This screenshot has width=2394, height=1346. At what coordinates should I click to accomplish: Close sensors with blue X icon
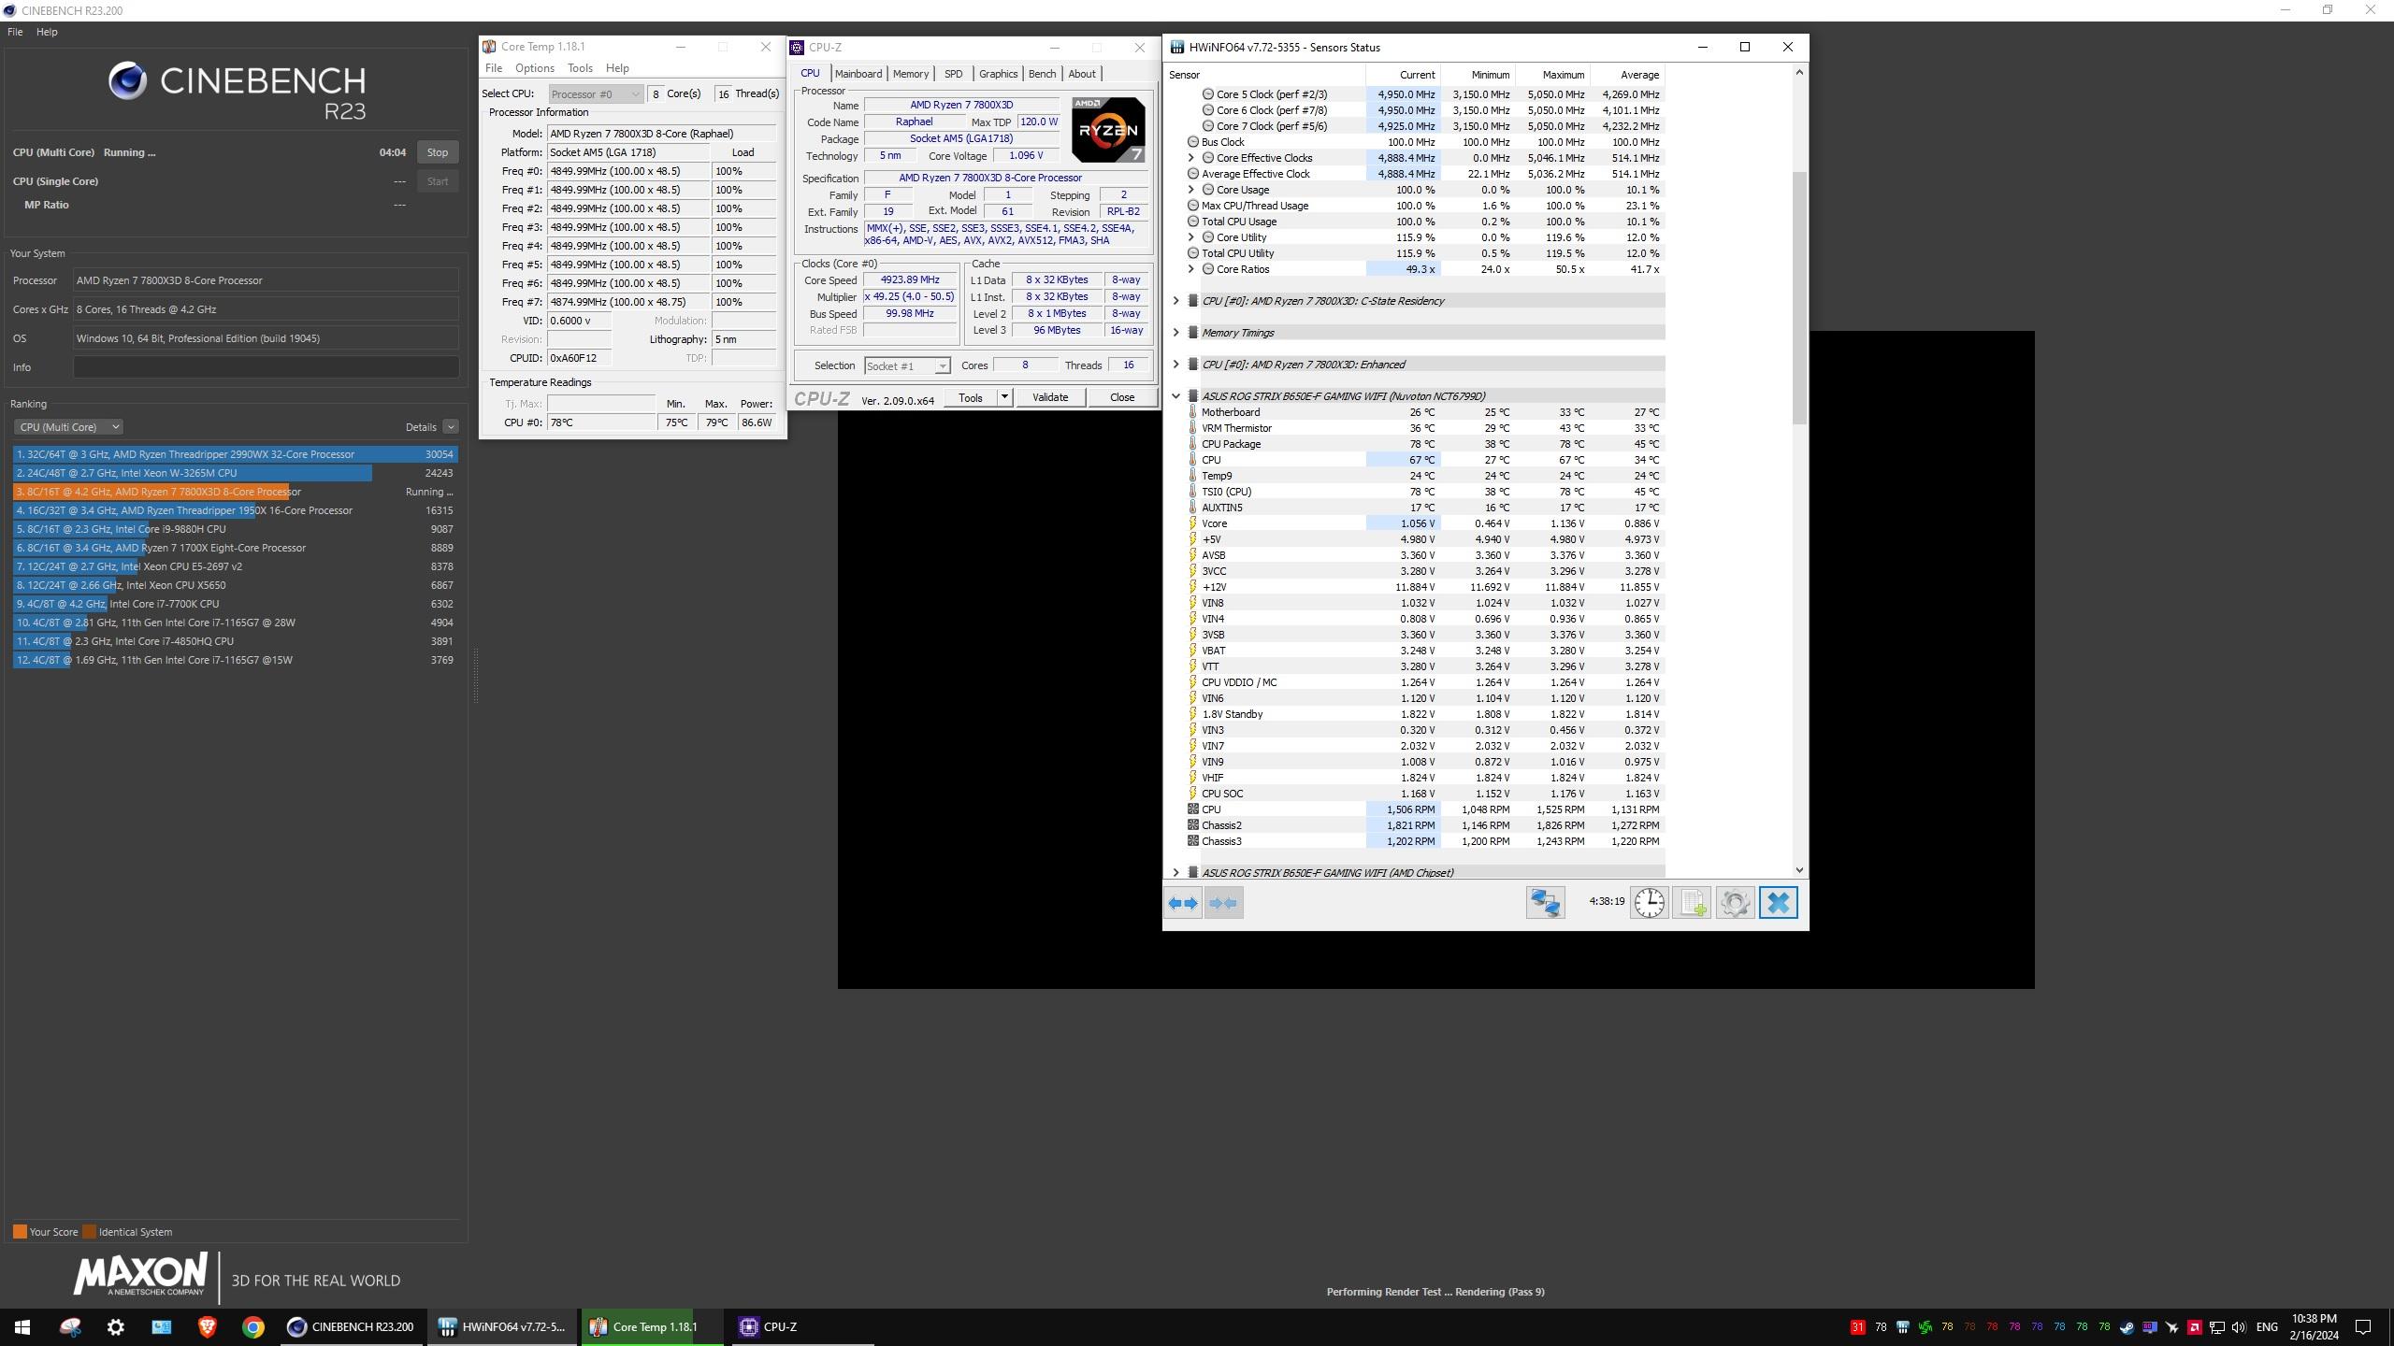pos(1778,903)
